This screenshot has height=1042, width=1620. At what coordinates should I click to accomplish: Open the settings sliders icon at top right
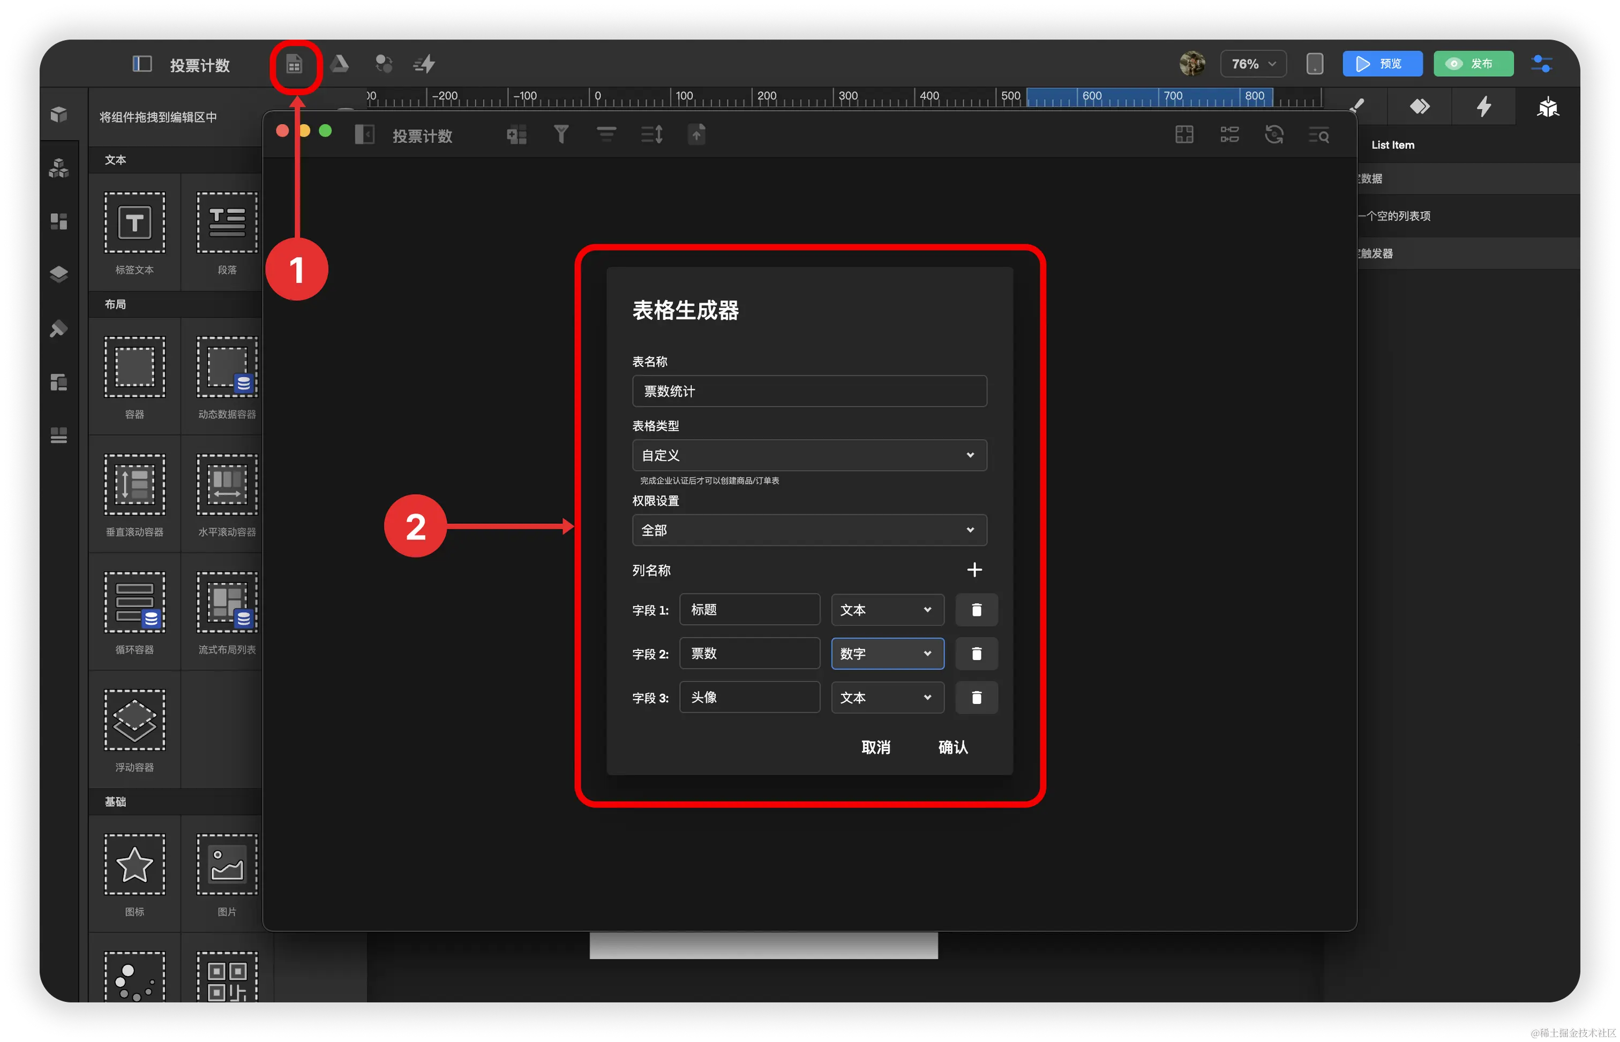pyautogui.click(x=1542, y=64)
